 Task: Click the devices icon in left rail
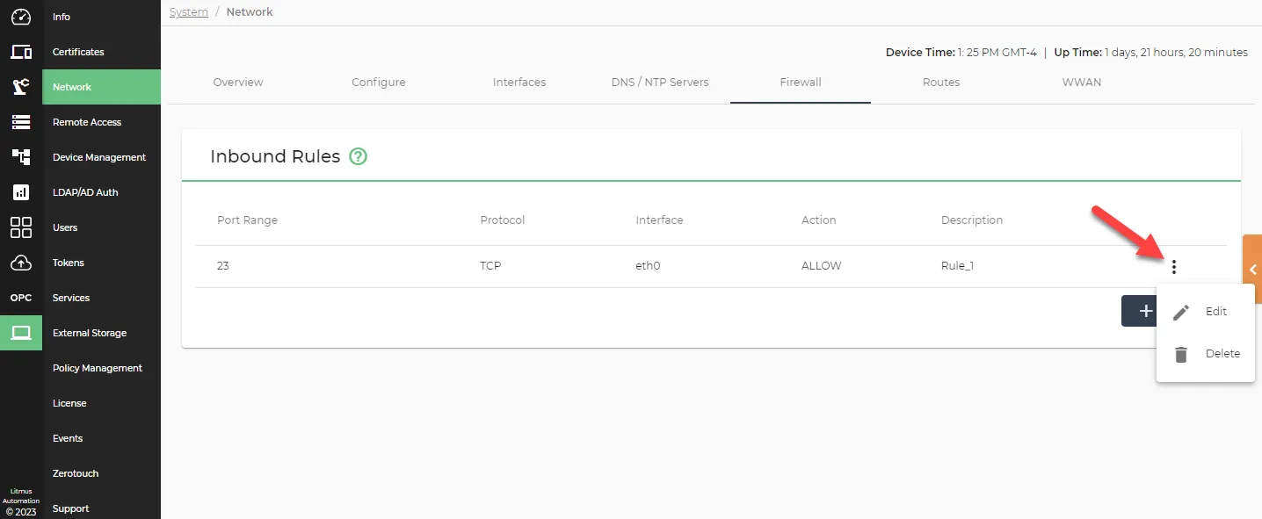click(x=21, y=52)
